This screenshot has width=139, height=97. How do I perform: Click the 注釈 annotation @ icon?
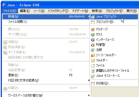pos(93,50)
